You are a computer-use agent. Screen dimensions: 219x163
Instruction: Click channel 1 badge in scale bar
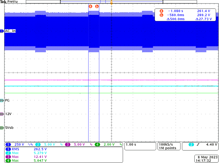8,144
